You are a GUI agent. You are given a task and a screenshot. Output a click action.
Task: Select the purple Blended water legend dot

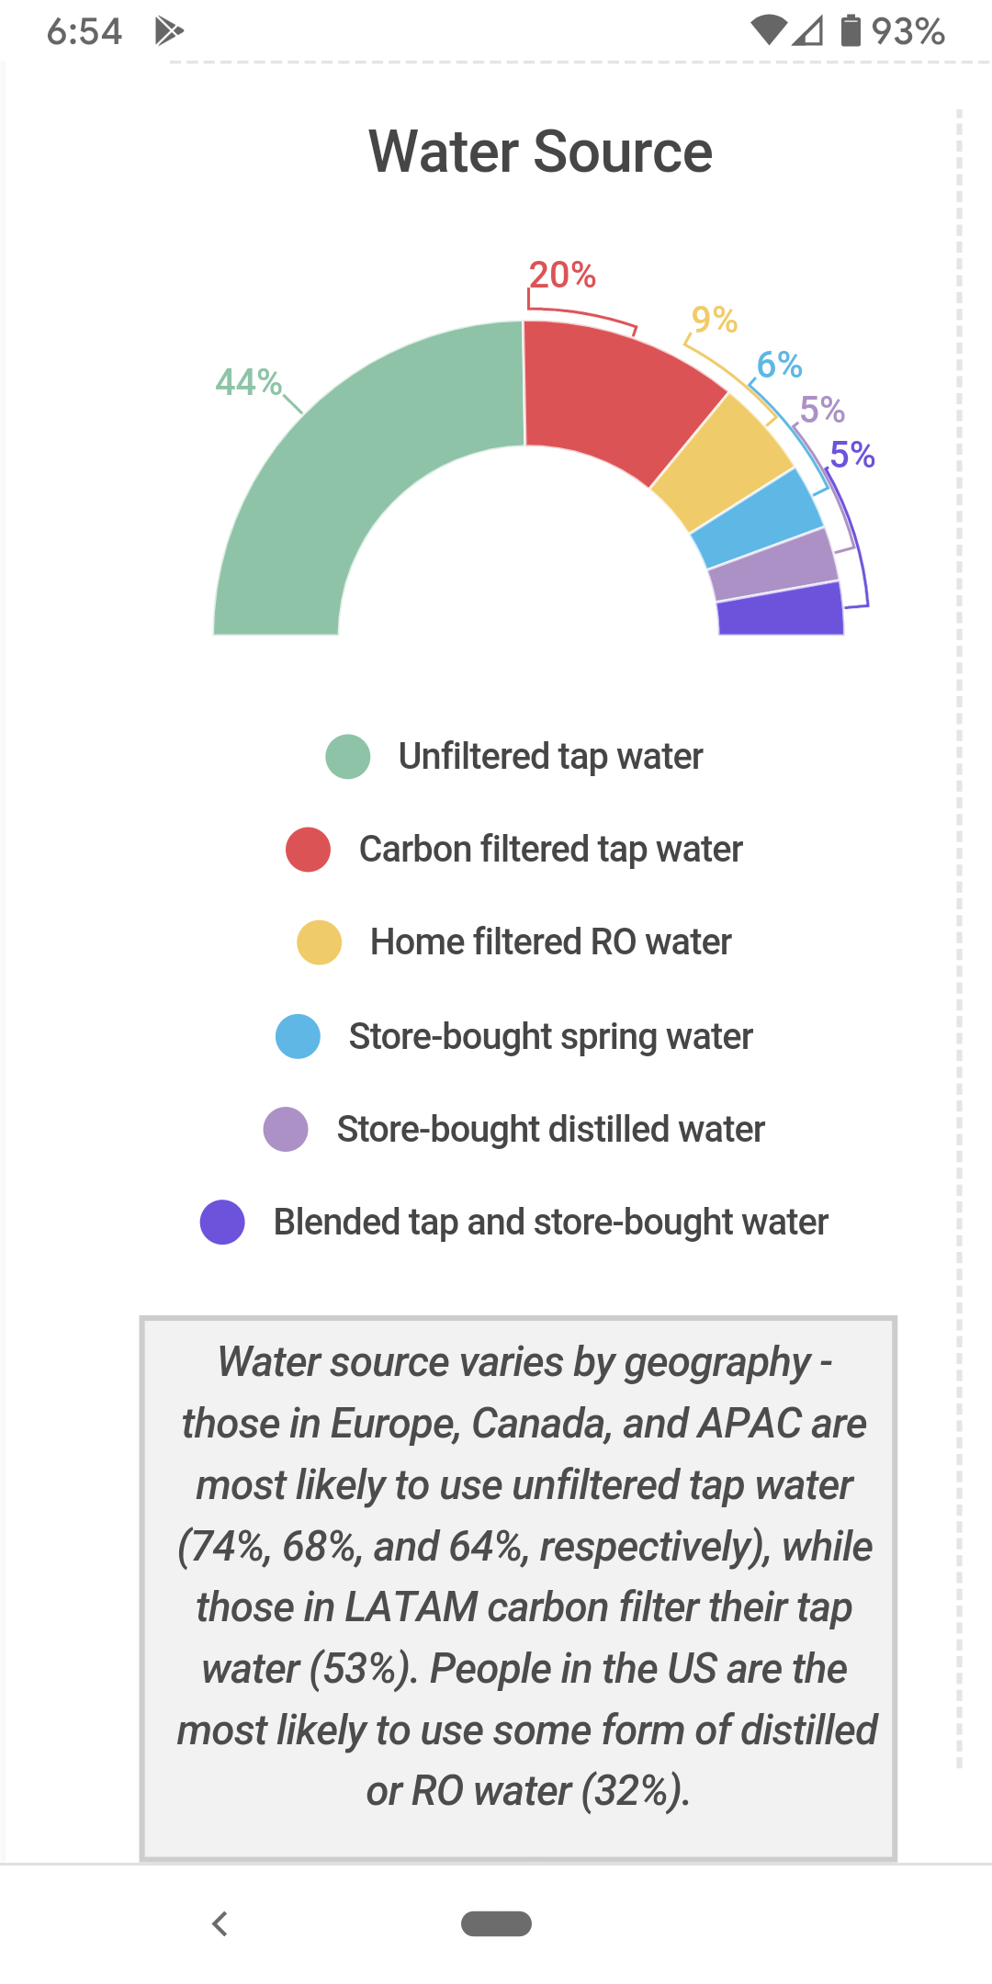222,1223
